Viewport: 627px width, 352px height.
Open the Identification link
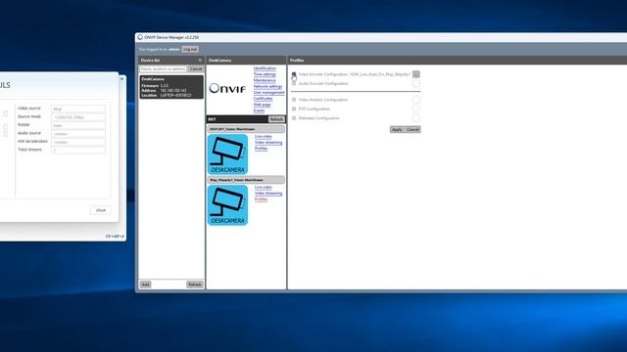point(265,68)
